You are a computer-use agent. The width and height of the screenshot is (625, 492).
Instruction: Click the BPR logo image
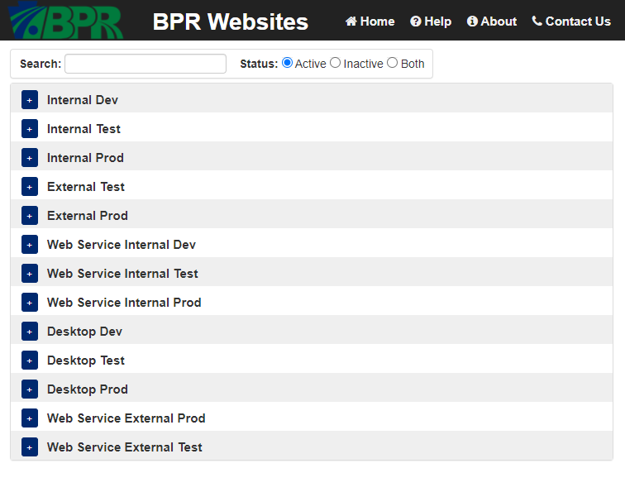[x=66, y=21]
